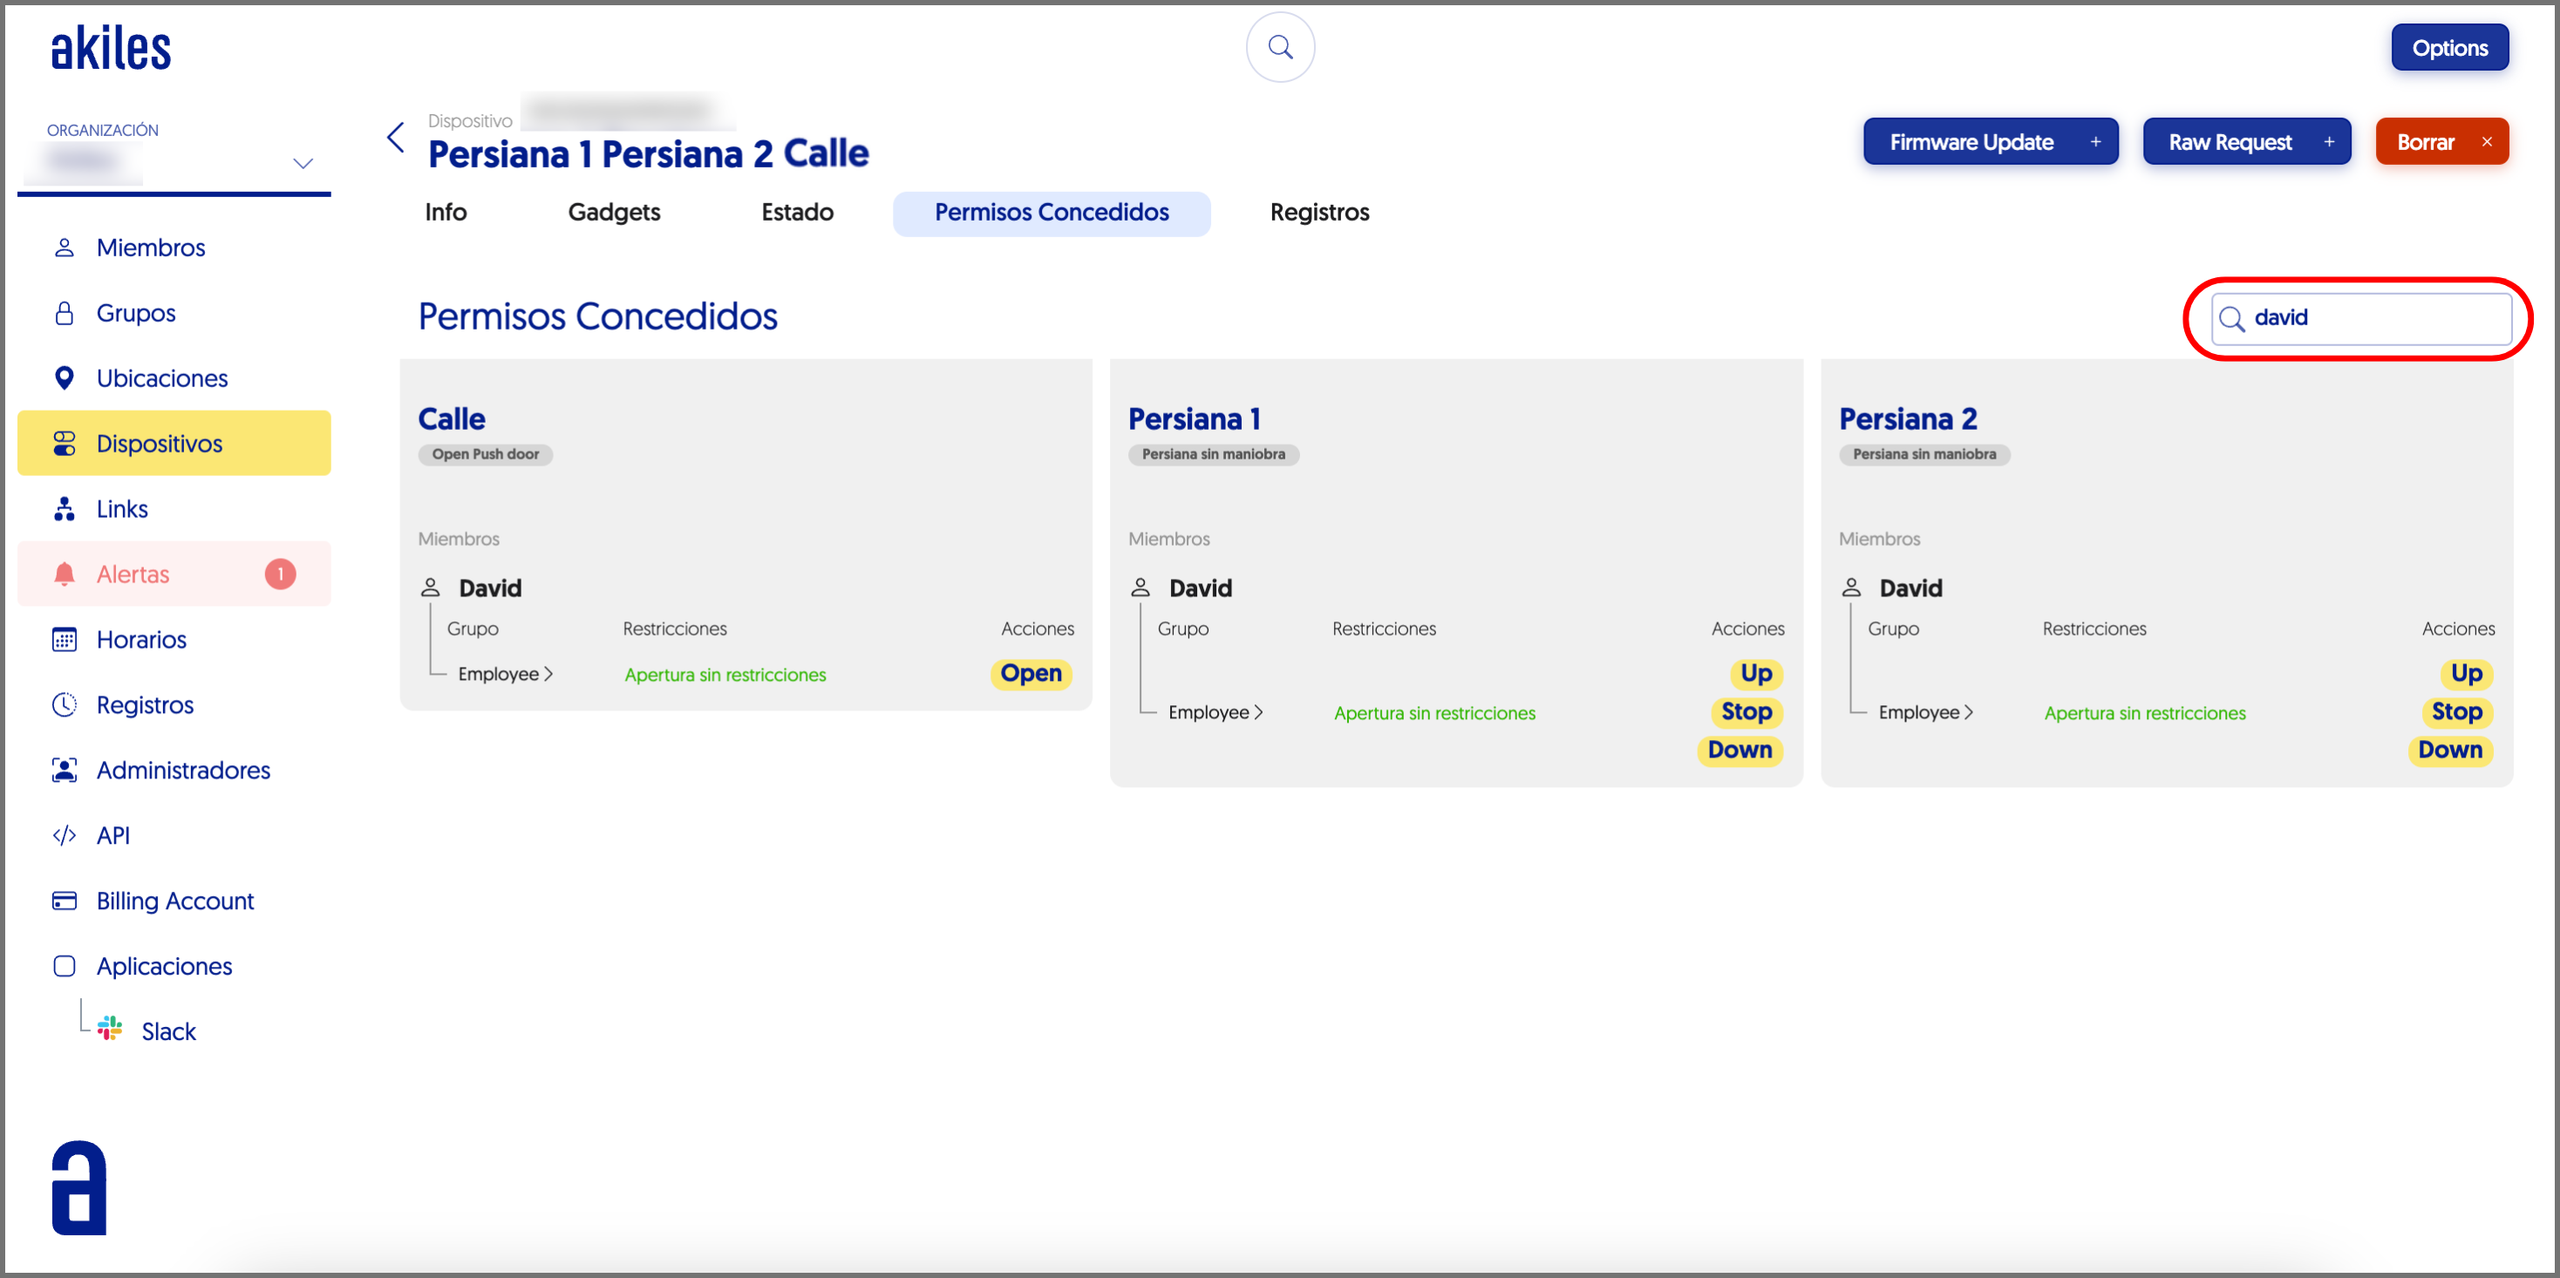Click the Horarios calendar icon
This screenshot has width=2560, height=1278.
65,639
